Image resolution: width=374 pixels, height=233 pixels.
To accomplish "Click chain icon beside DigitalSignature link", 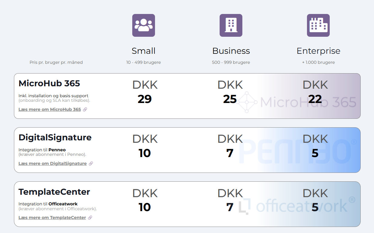I will [x=91, y=163].
